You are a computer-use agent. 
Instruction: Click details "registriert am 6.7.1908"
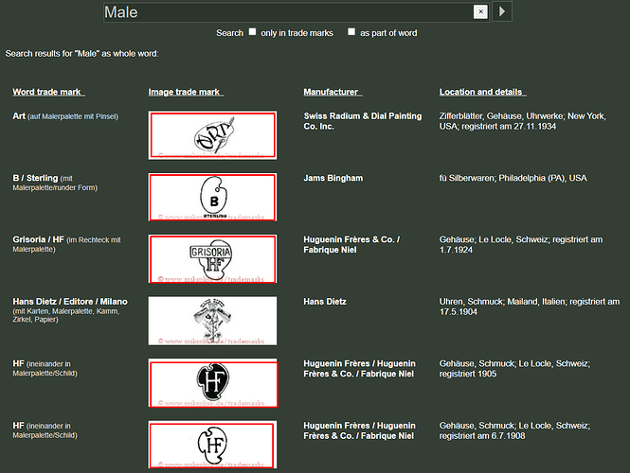click(482, 436)
